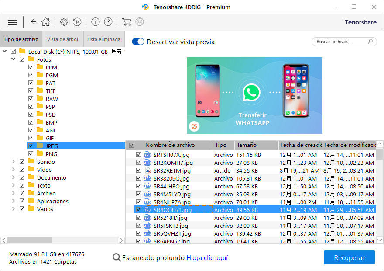
Task: Sort by Tamaño column header
Action: click(257, 145)
